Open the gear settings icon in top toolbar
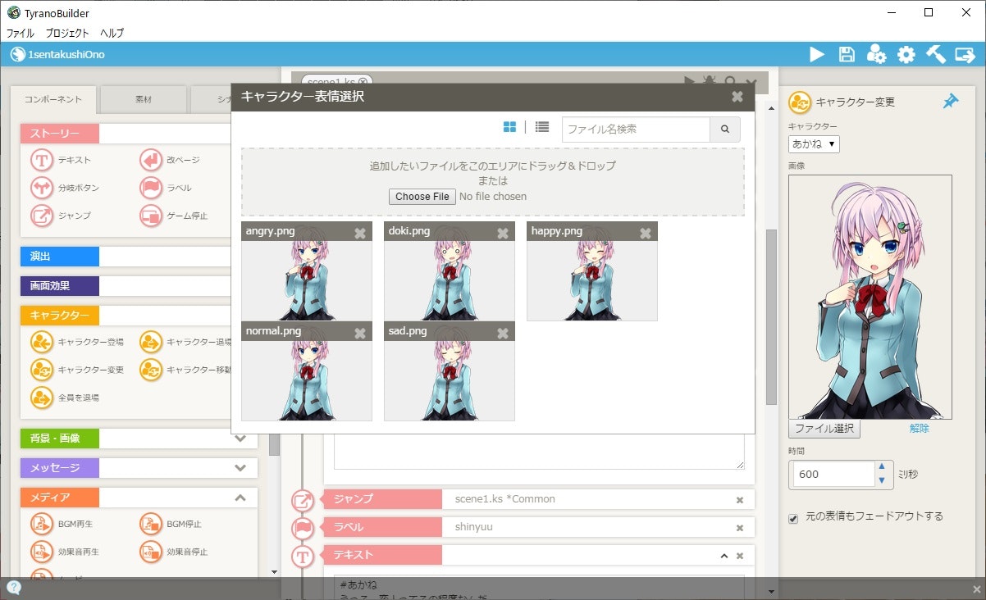The image size is (986, 600). coord(906,55)
